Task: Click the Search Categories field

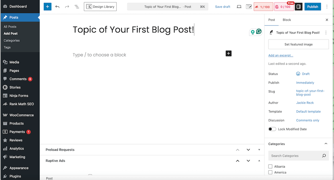Action: (x=298, y=156)
